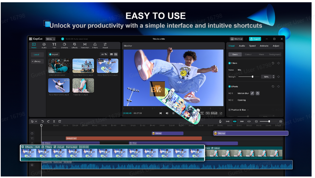Open the Menu dropdown next to the CapCut logo

[x=50, y=39]
